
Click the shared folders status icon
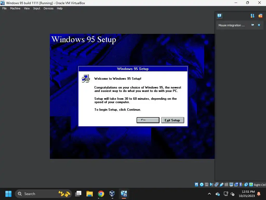[226, 185]
